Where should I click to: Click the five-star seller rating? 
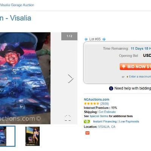[x=92, y=103]
